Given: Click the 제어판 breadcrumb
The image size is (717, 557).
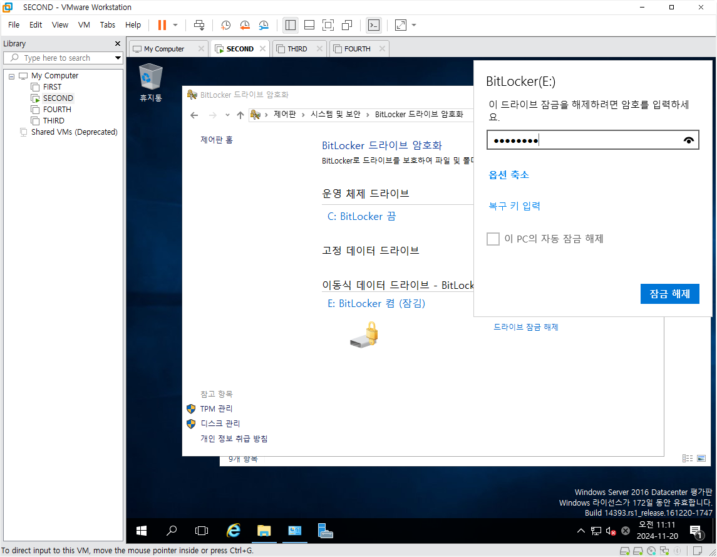Looking at the screenshot, I should pos(284,115).
